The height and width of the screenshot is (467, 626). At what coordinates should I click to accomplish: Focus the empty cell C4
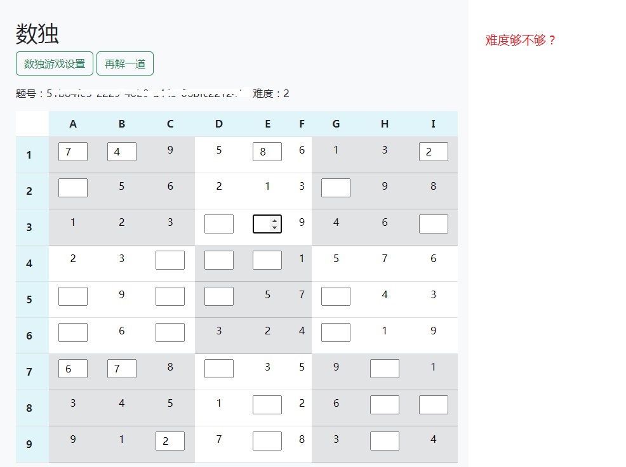pyautogui.click(x=170, y=260)
